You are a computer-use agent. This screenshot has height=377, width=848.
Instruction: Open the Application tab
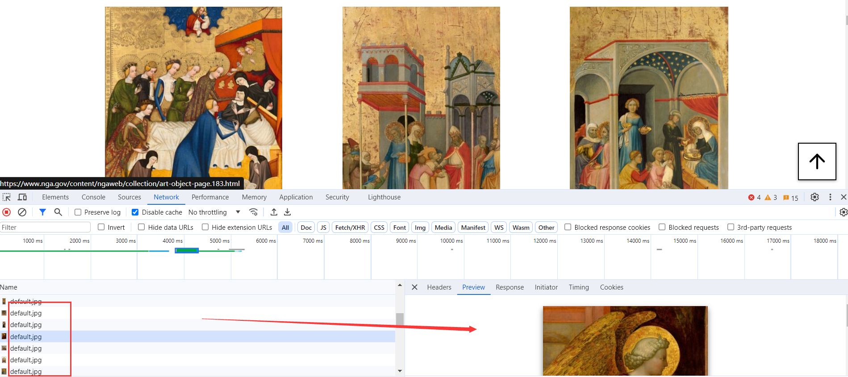pos(296,197)
